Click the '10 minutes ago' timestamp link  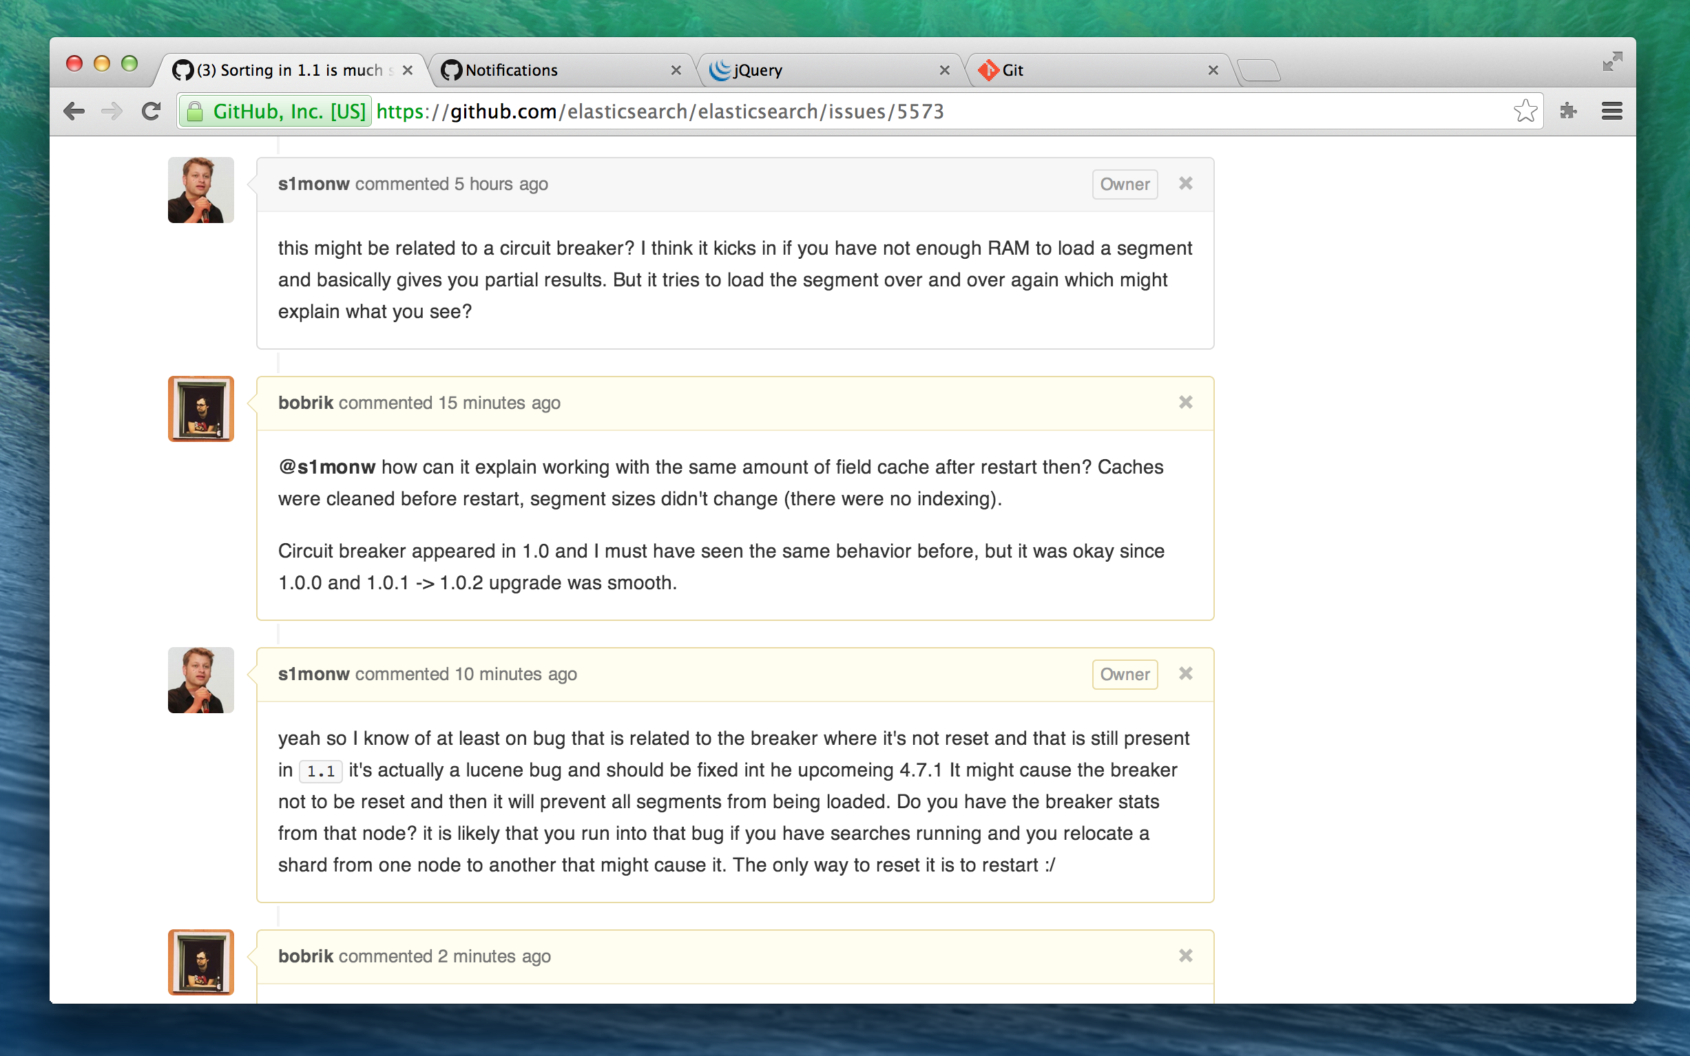(x=517, y=674)
